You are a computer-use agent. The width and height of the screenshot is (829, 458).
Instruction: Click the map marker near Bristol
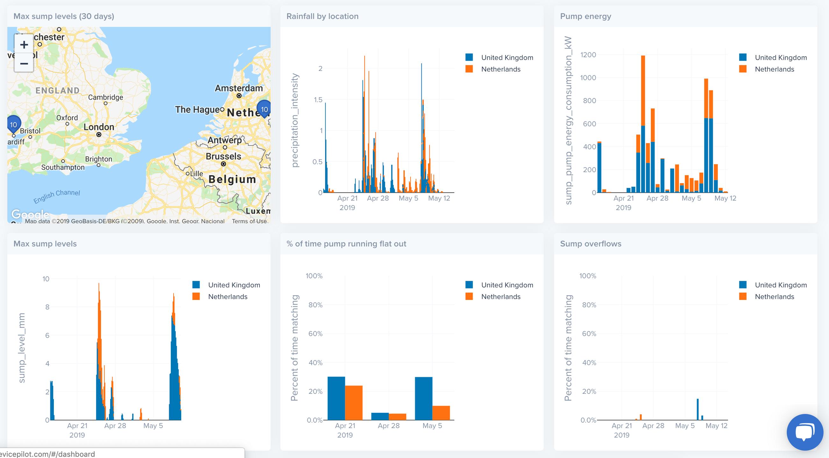tap(13, 124)
